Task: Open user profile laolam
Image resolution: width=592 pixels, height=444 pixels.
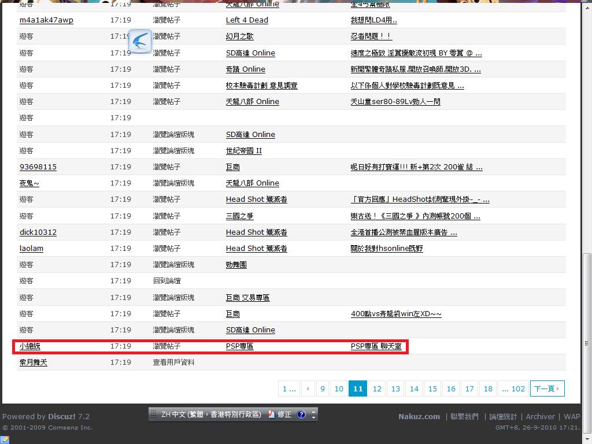Action: tap(31, 249)
